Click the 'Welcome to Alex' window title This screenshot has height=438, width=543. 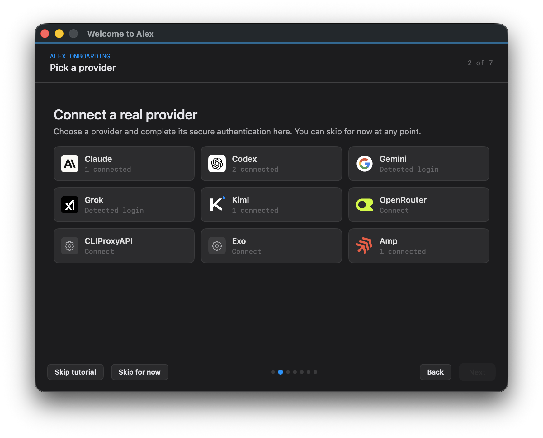[x=120, y=34]
